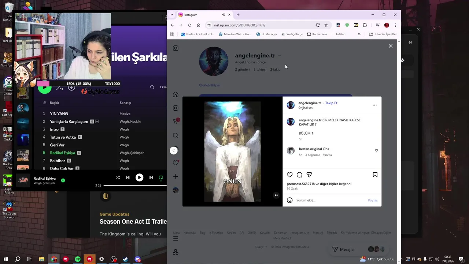Search within the Spotify playlist
This screenshot has height=264, width=469.
point(152,87)
